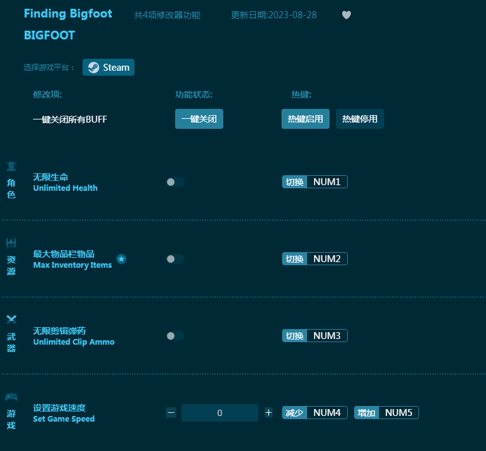486x451 pixels.
Task: Enable Max Inventory Items switch
Action: coord(175,259)
